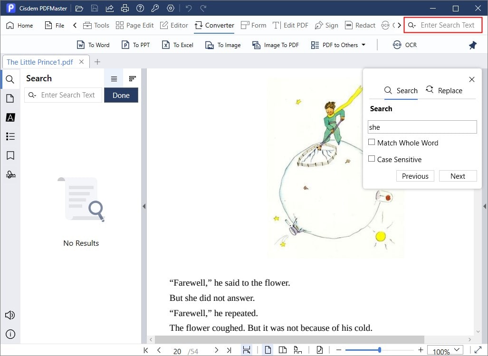Click the pin toolbar icon

(x=473, y=45)
